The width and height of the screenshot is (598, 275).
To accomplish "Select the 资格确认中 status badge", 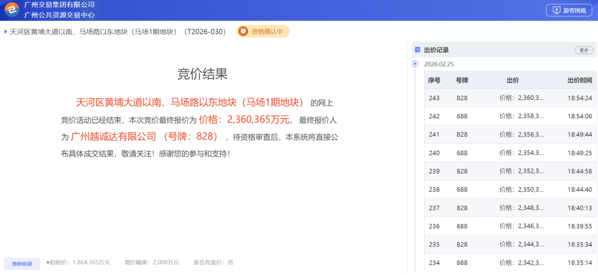I will tap(263, 31).
